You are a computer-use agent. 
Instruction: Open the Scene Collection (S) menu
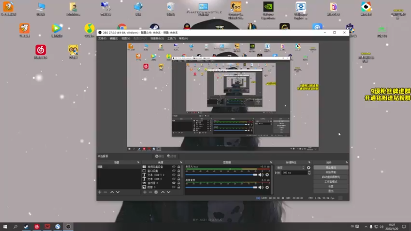coord(157,38)
